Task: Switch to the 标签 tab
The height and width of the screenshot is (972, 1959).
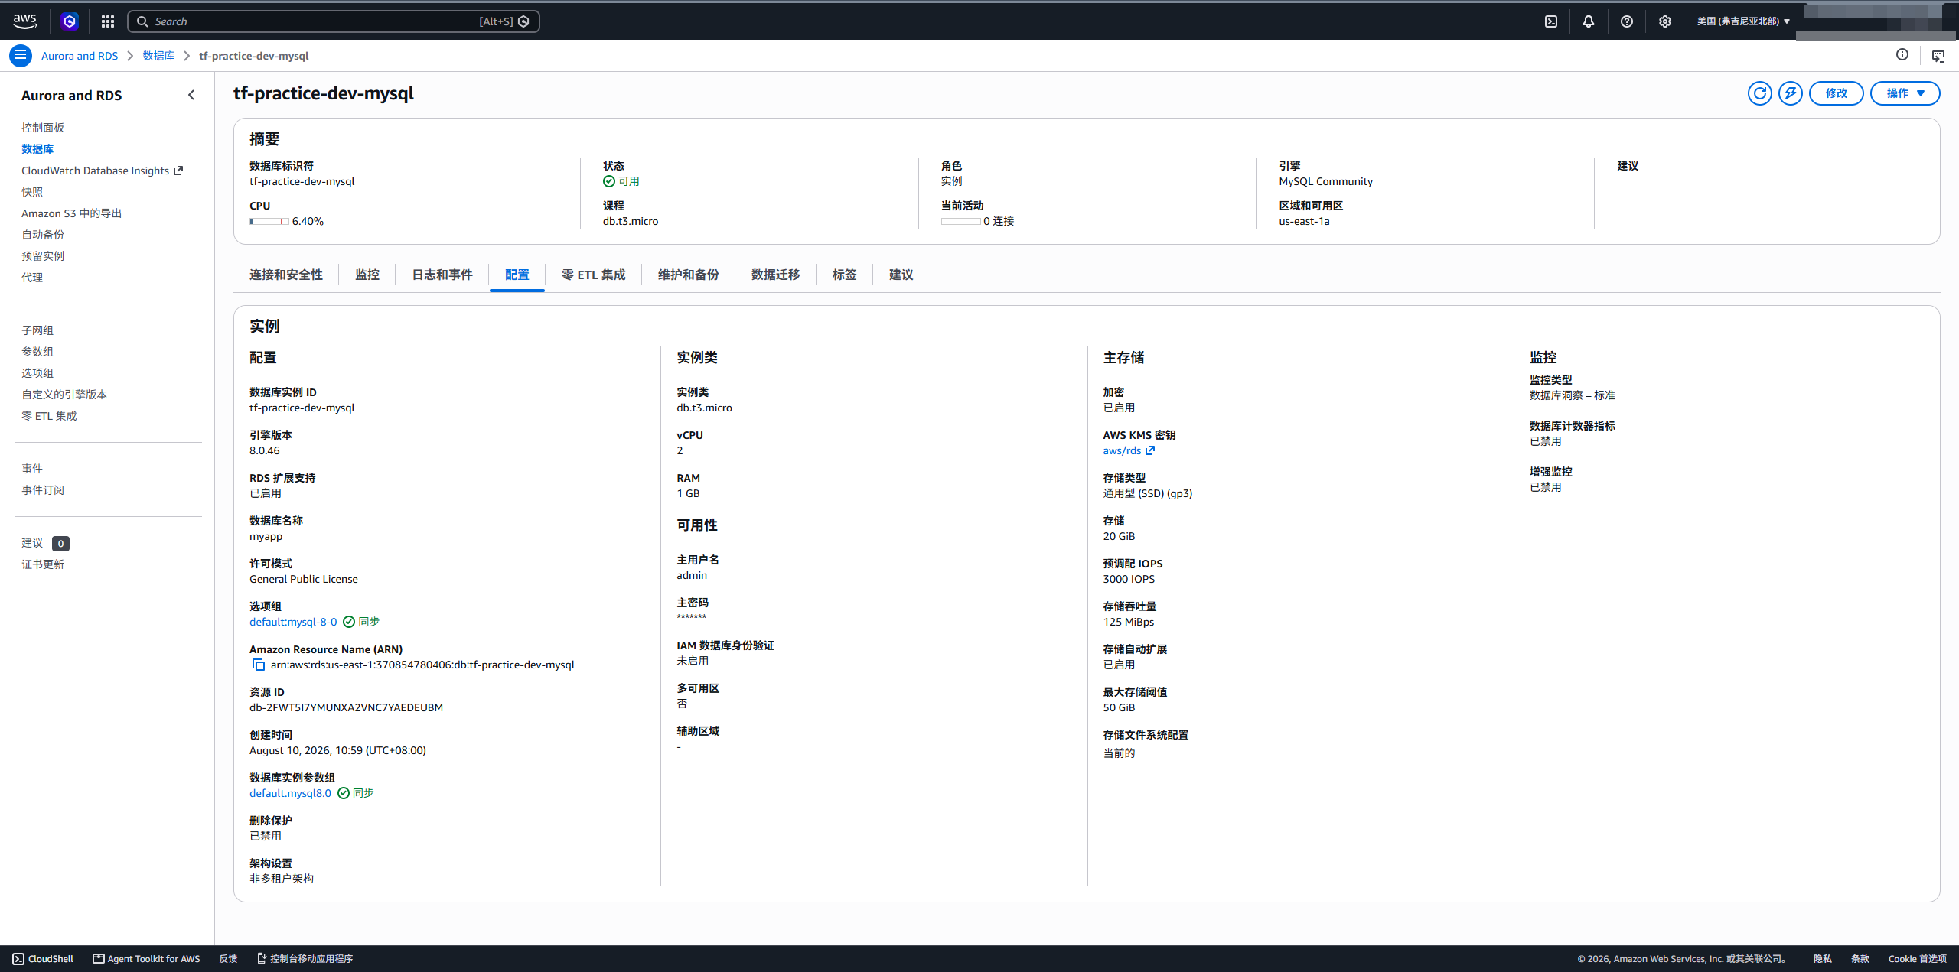Action: pos(845,275)
